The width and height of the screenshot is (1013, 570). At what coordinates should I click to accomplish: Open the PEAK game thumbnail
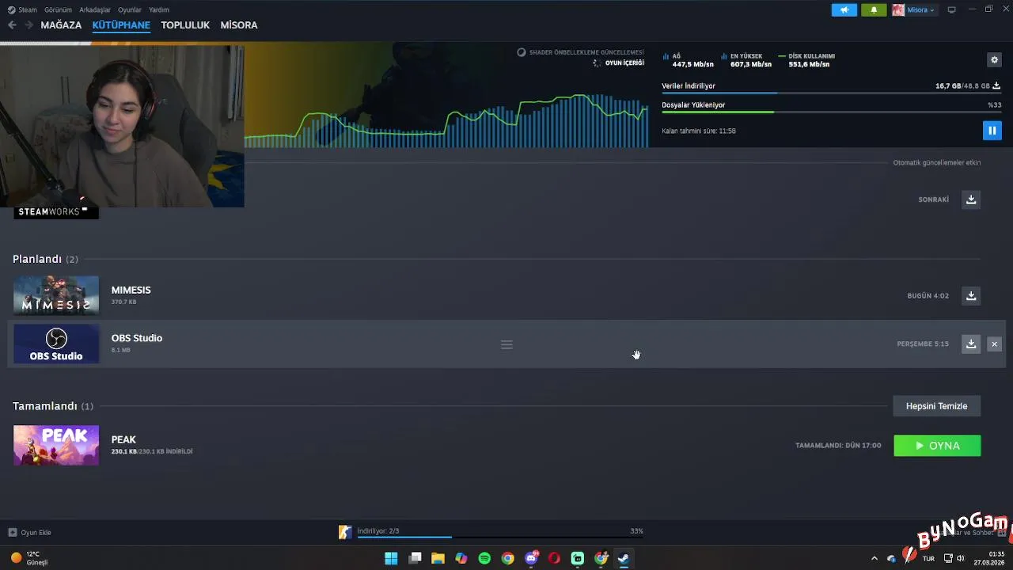coord(56,445)
